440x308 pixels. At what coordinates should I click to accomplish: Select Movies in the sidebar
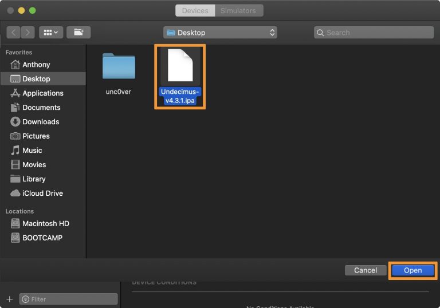click(43, 165)
